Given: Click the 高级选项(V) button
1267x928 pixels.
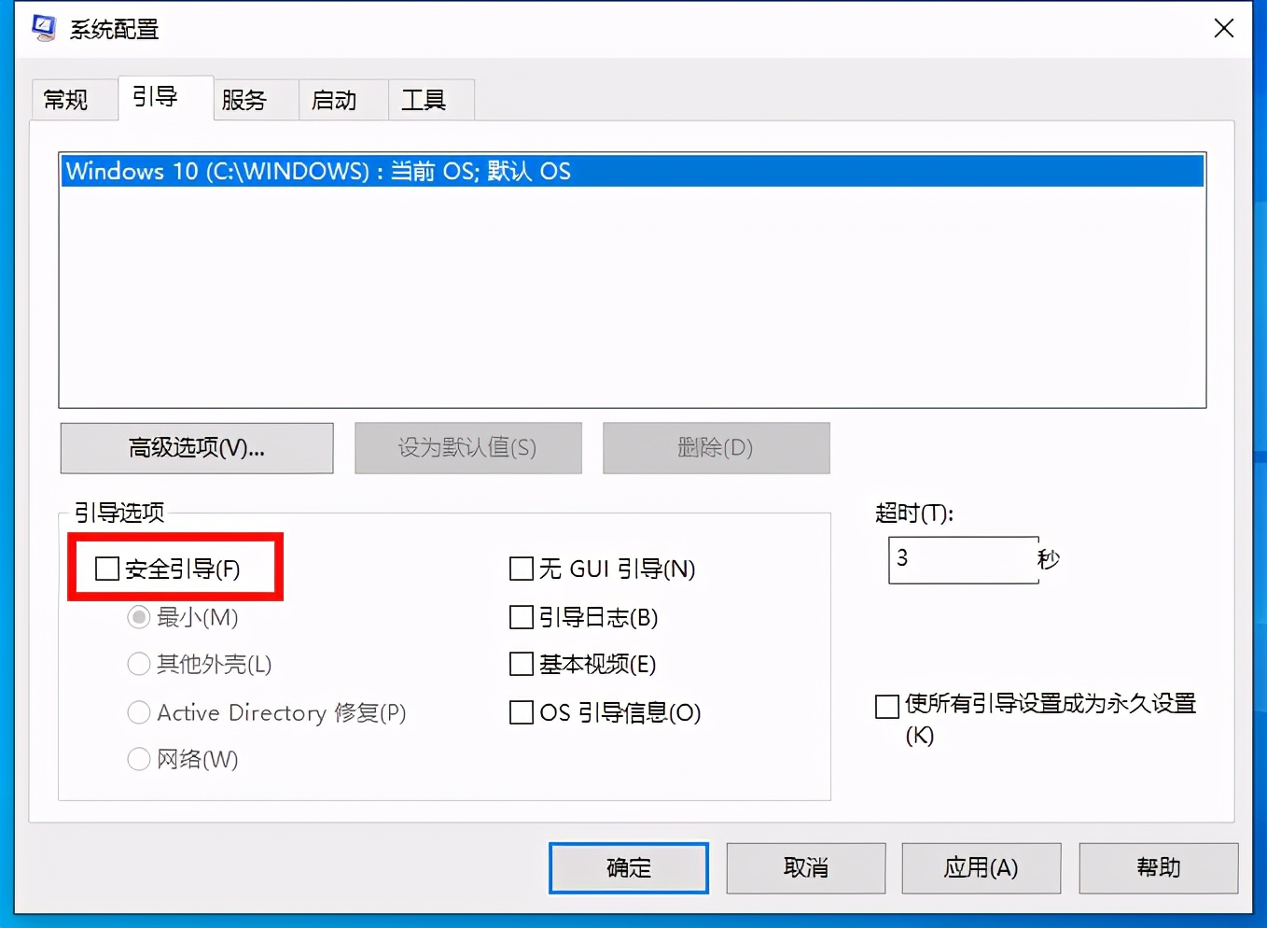Looking at the screenshot, I should click(x=196, y=448).
